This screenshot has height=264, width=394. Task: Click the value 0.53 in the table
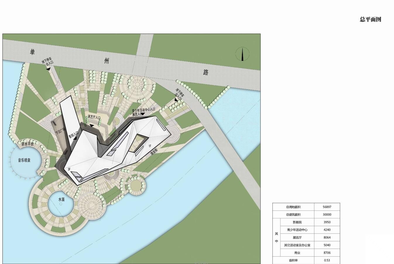click(327, 260)
